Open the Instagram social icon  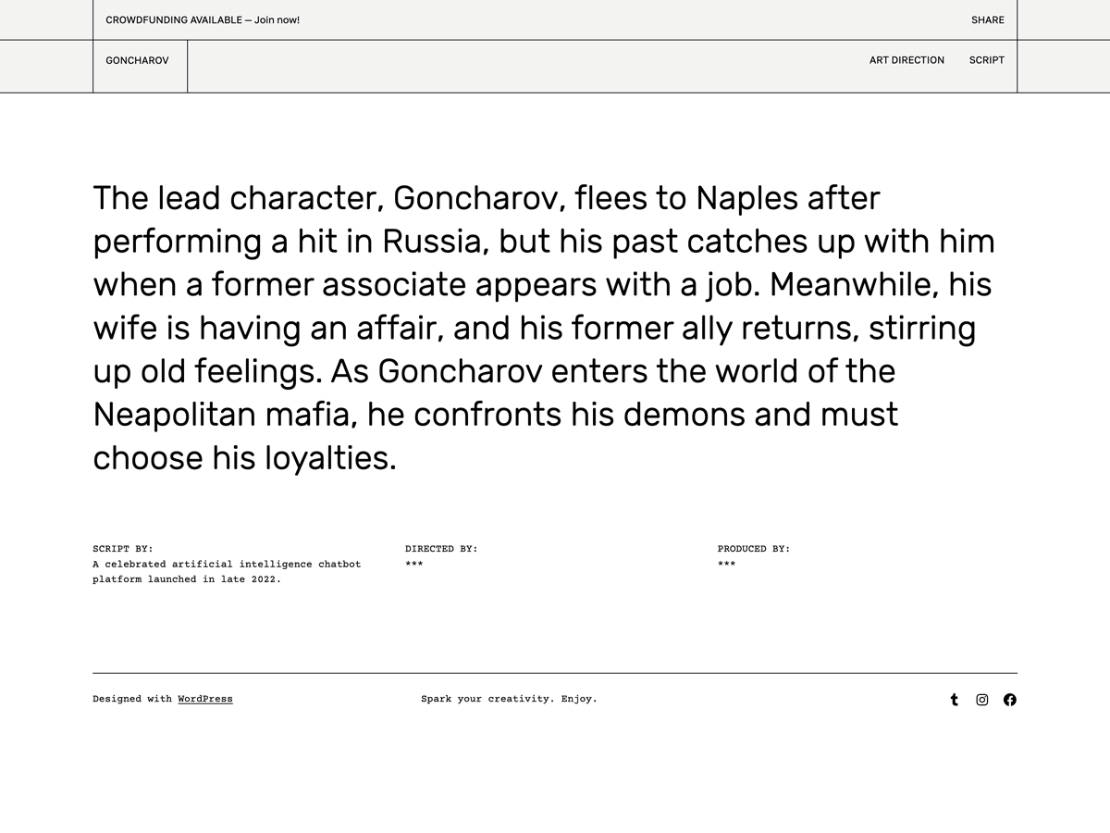click(x=982, y=700)
